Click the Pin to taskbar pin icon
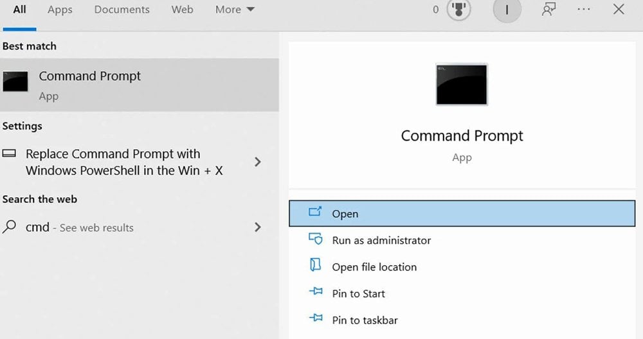Viewport: 643px width, 339px height. (316, 318)
